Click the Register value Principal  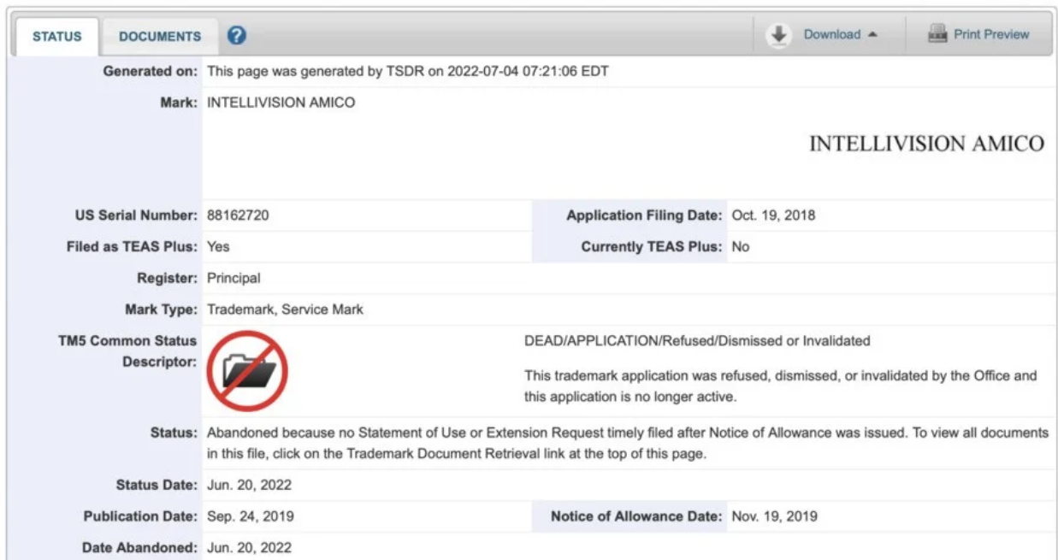(x=233, y=279)
